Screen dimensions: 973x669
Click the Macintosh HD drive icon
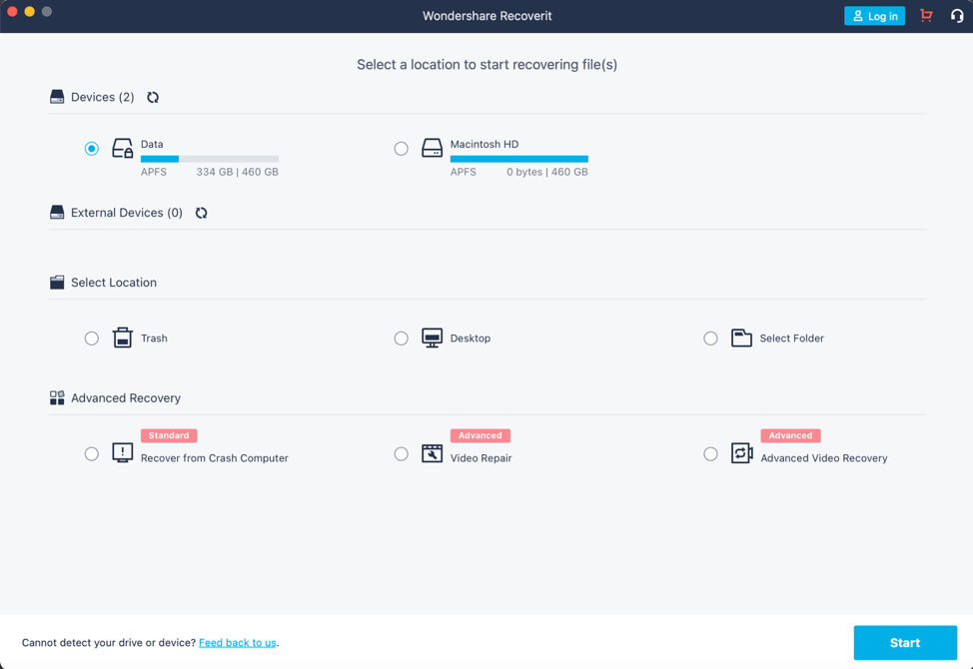[432, 149]
